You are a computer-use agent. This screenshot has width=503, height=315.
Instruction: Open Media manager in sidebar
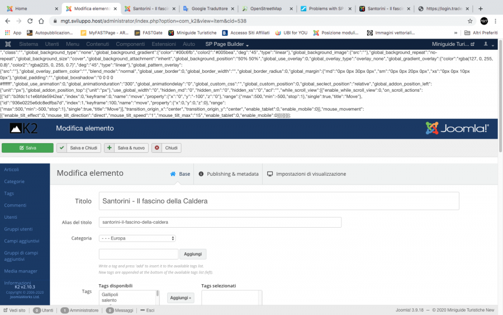[21, 271]
